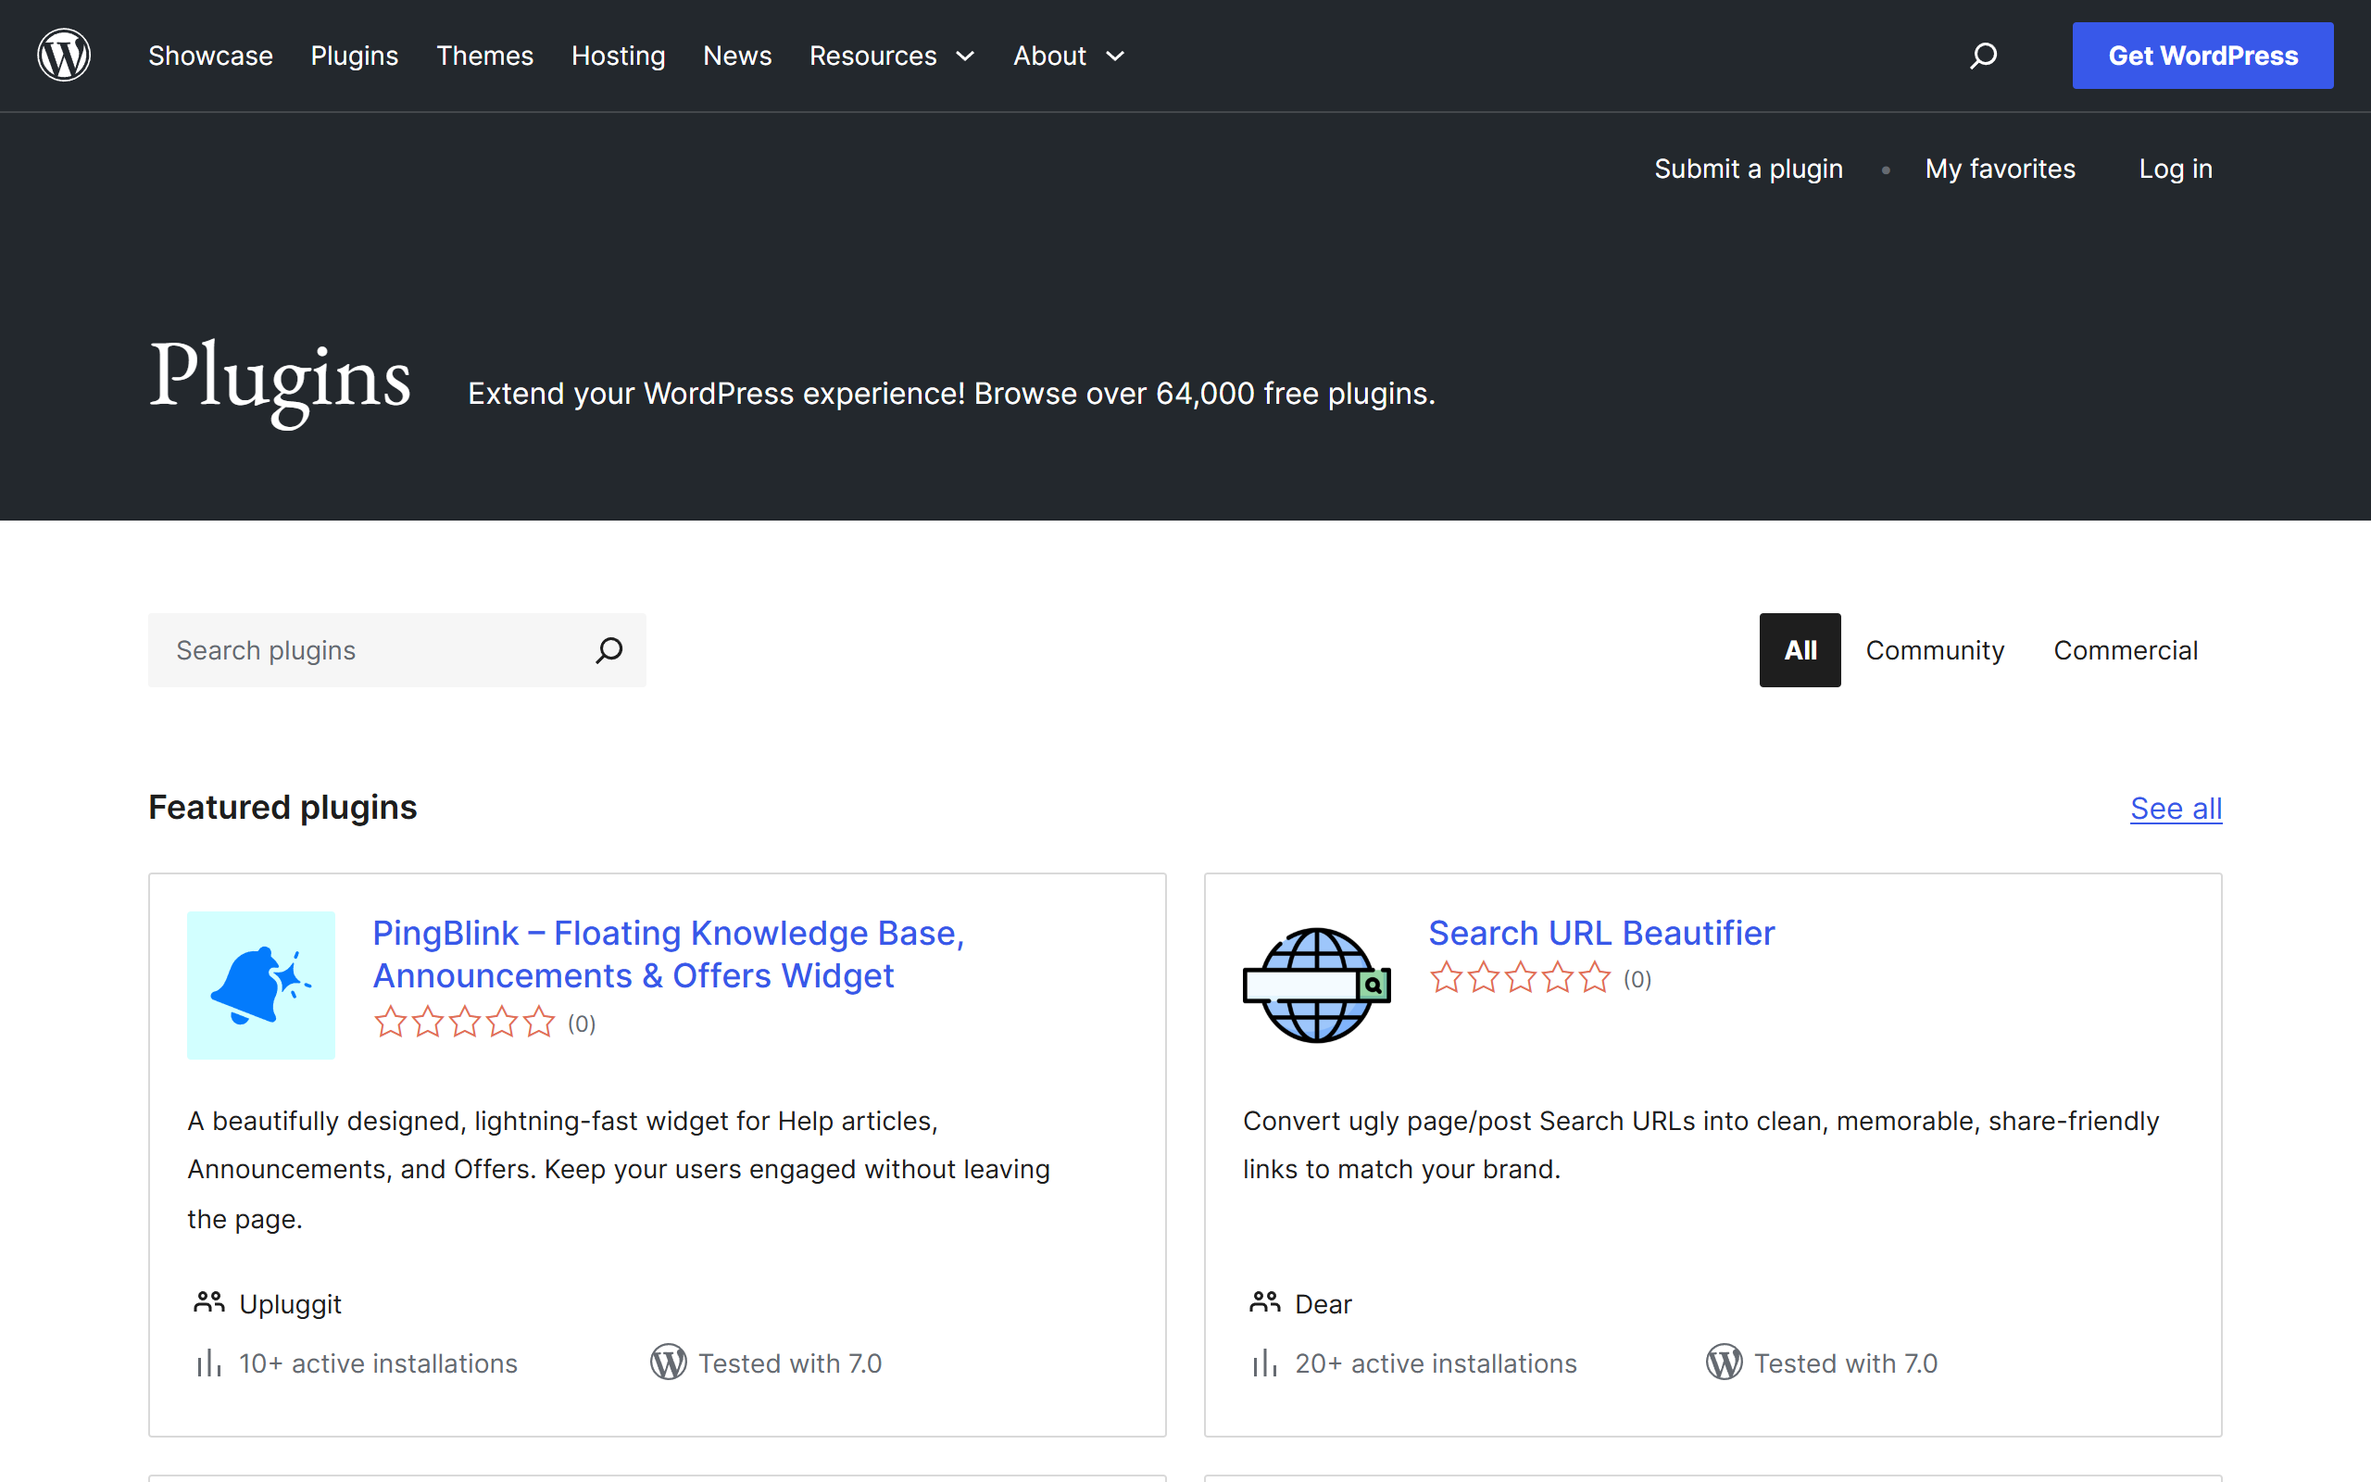Click the Dear author name
The height and width of the screenshot is (1482, 2371).
(x=1323, y=1303)
